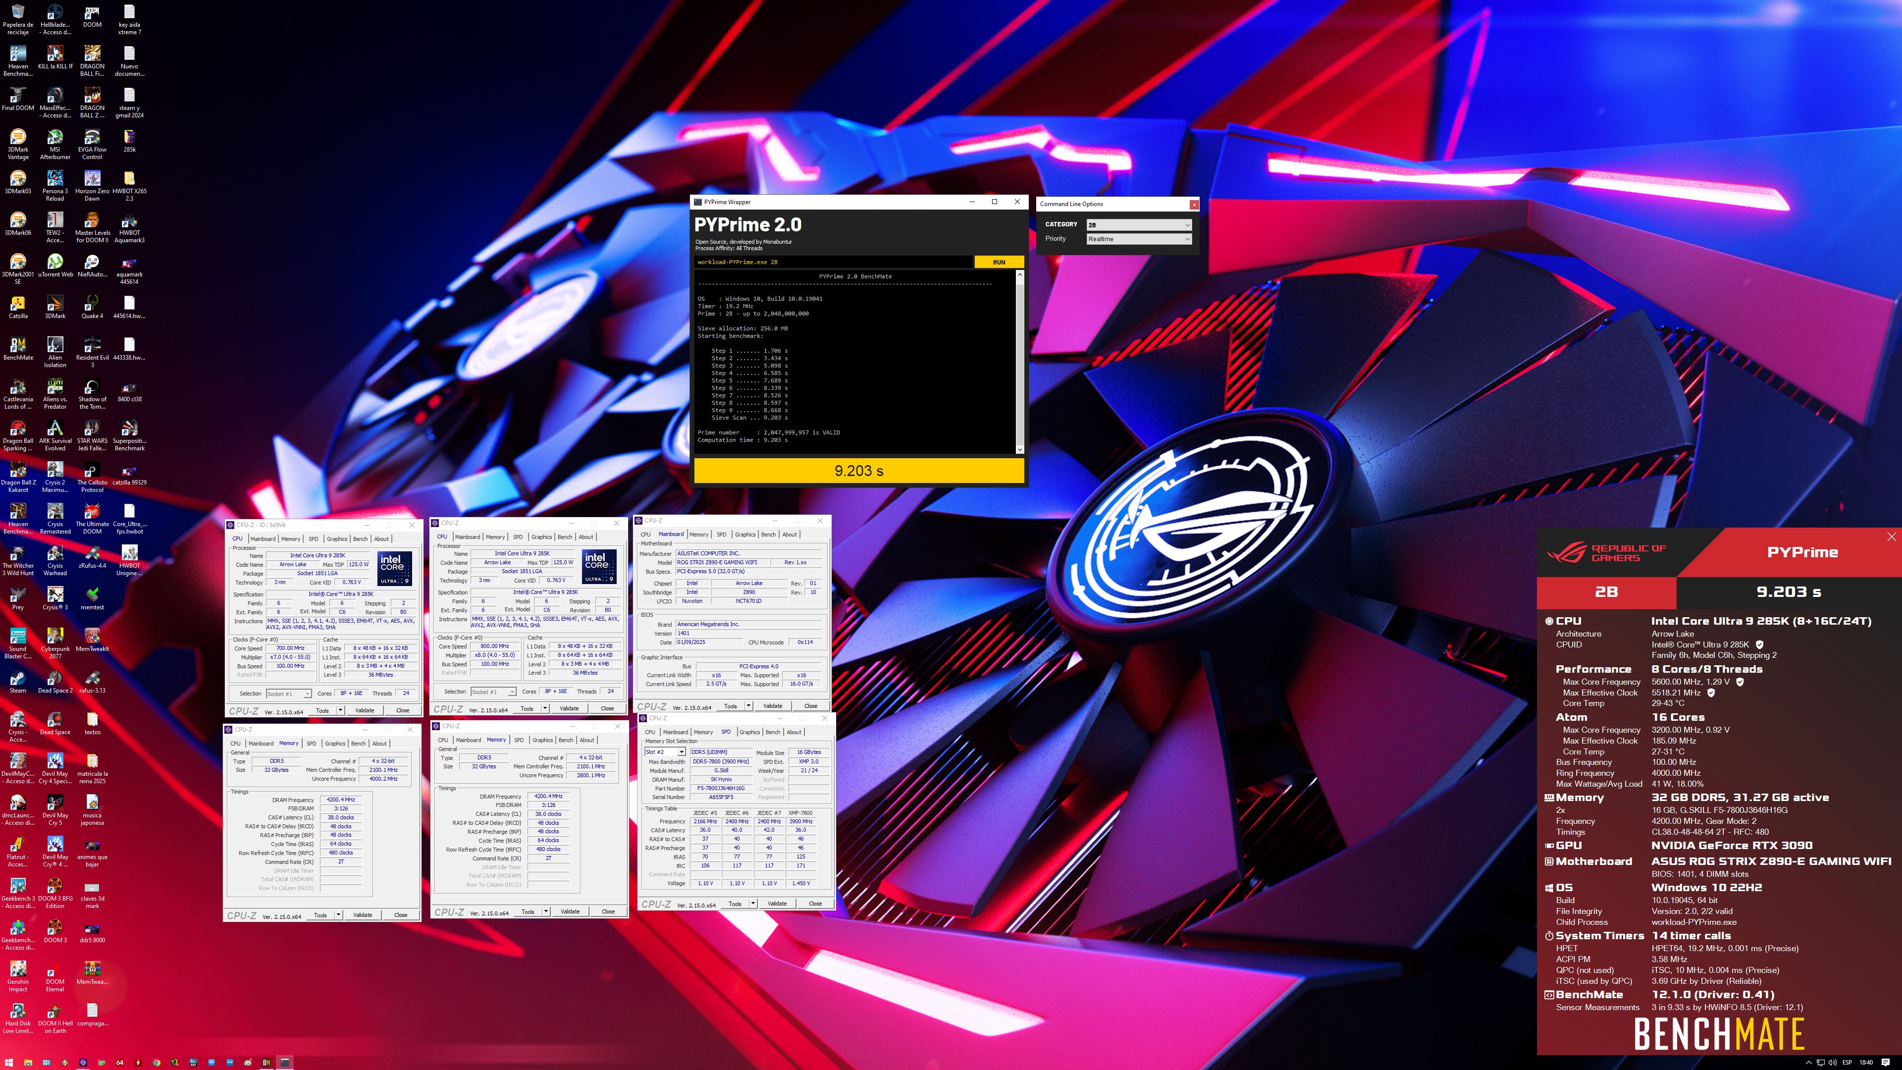The width and height of the screenshot is (1902, 1070).
Task: Open the DOOM Eternal desktop shortcut
Action: click(54, 976)
